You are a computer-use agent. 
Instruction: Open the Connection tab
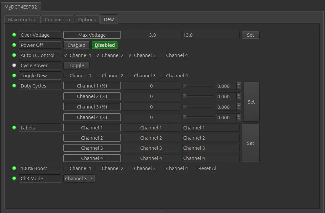tap(57, 20)
